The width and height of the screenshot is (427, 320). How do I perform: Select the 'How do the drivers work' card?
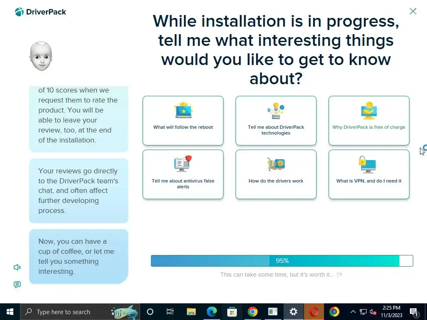pyautogui.click(x=276, y=175)
